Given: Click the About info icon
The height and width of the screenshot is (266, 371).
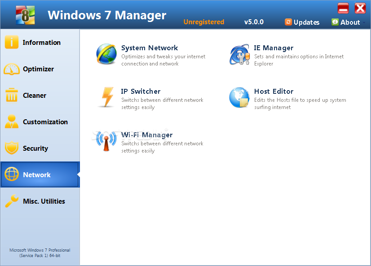Looking at the screenshot, I should click(x=335, y=22).
